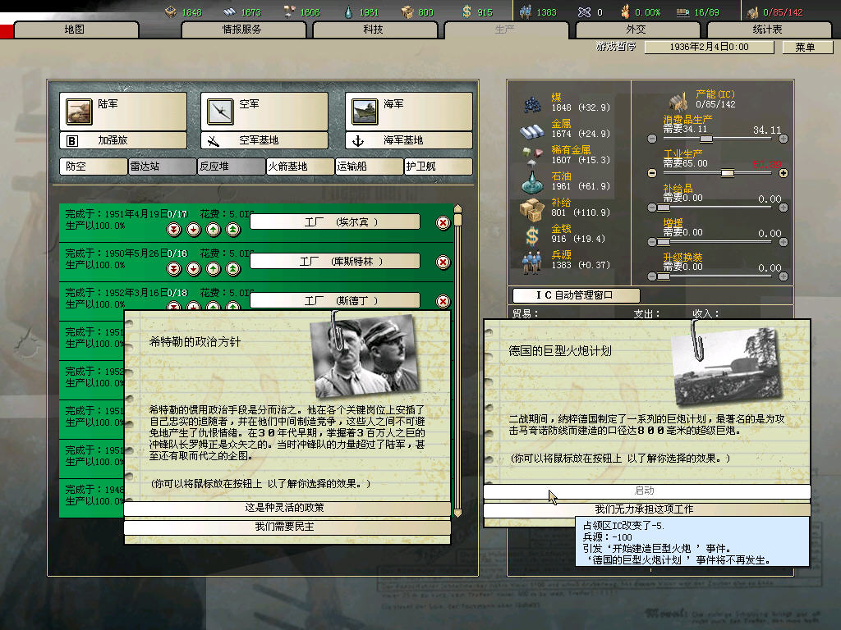This screenshot has width=841, height=630.
Task: Move 库斯特林 factory to top of queue
Action: tap(232, 269)
